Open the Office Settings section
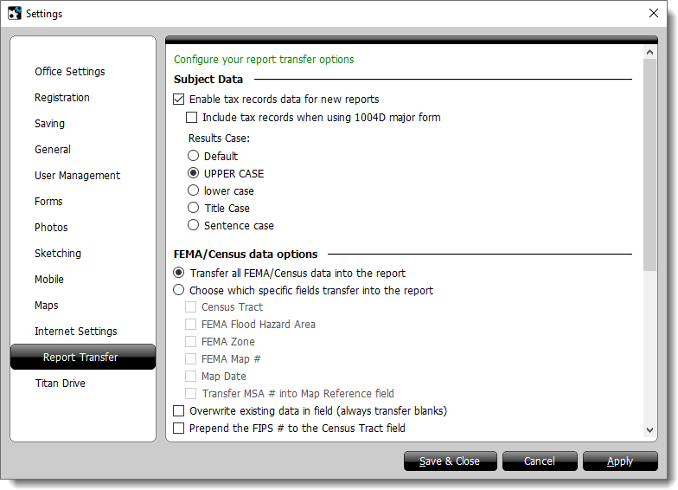The width and height of the screenshot is (678, 490). click(69, 72)
